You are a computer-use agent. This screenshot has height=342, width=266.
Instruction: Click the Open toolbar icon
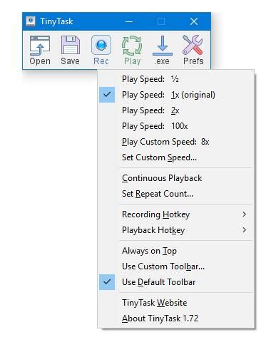[40, 50]
